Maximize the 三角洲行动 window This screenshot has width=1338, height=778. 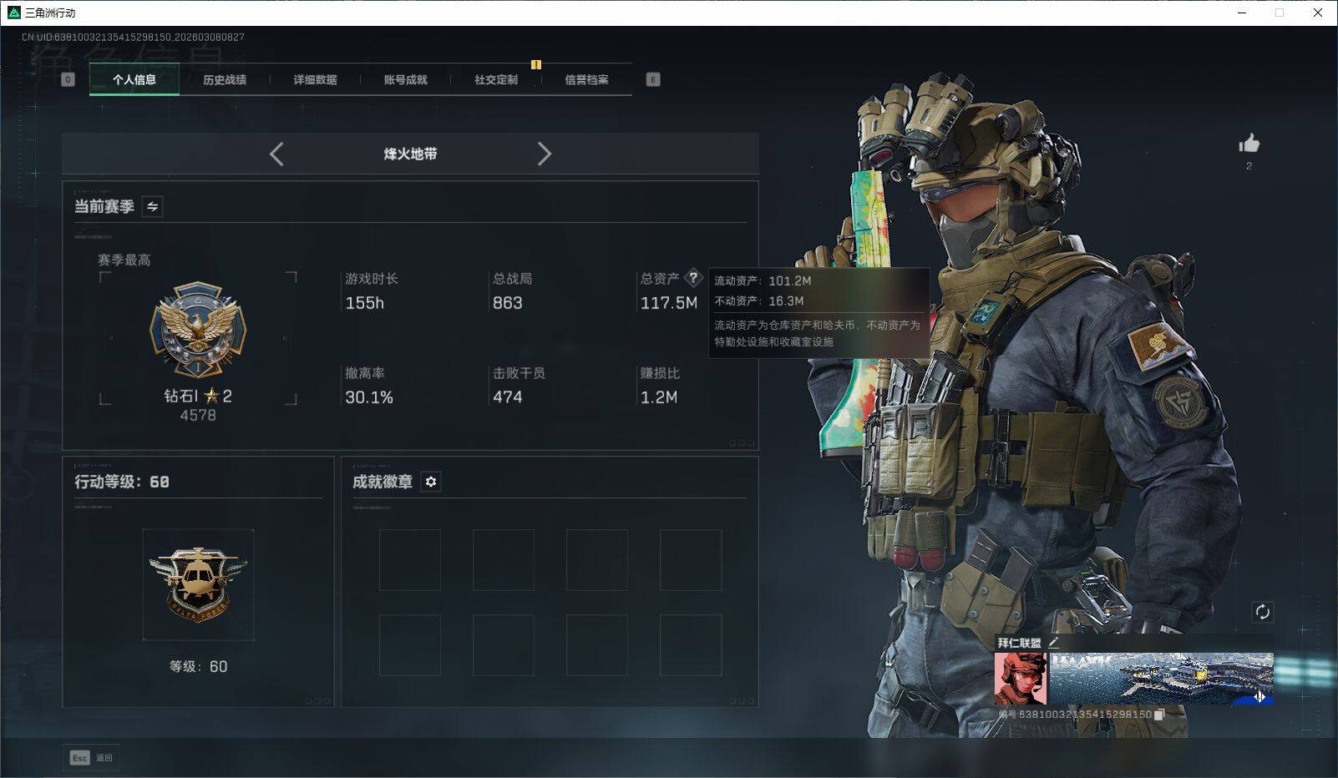[x=1280, y=13]
